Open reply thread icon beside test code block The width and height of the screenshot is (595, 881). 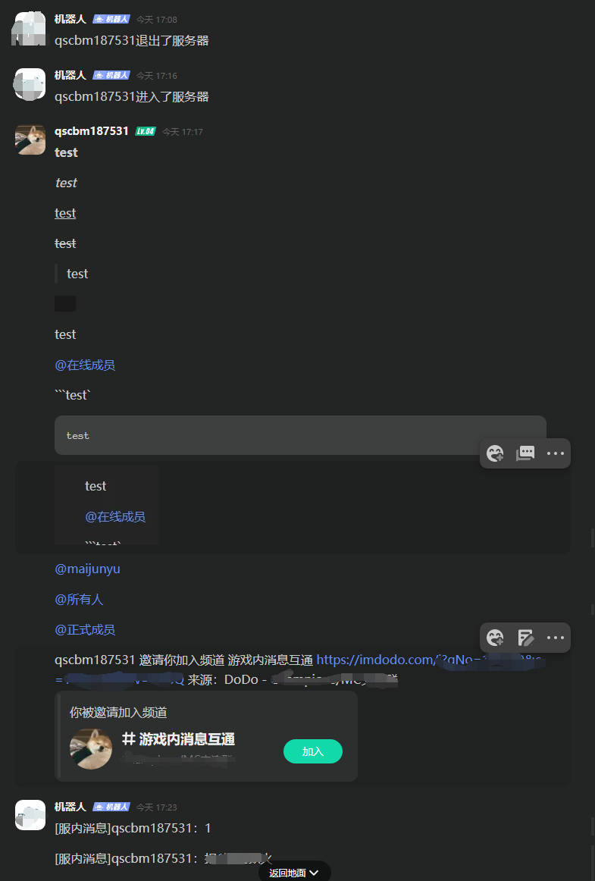coord(525,453)
